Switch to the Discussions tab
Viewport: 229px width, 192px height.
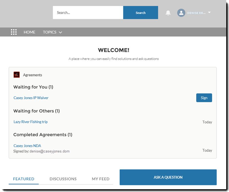coord(63,179)
